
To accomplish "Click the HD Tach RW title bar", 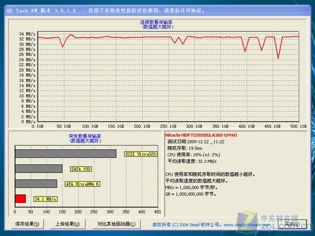I will [157, 11].
